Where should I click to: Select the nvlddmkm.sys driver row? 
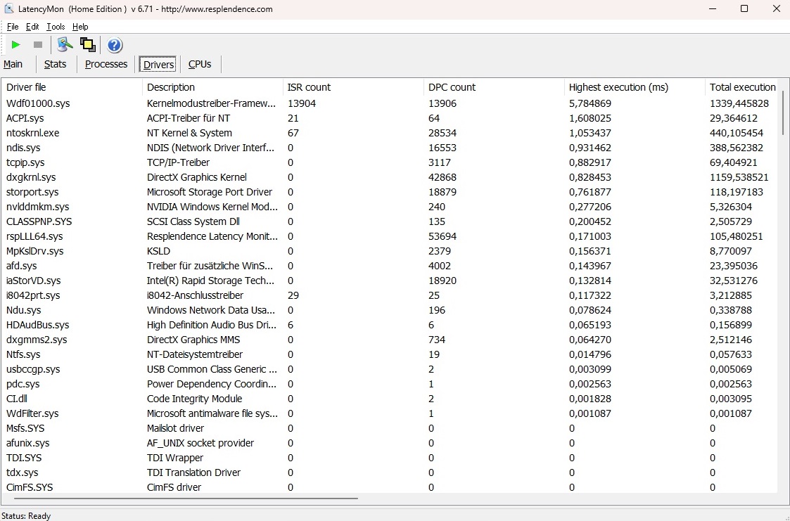[38, 207]
